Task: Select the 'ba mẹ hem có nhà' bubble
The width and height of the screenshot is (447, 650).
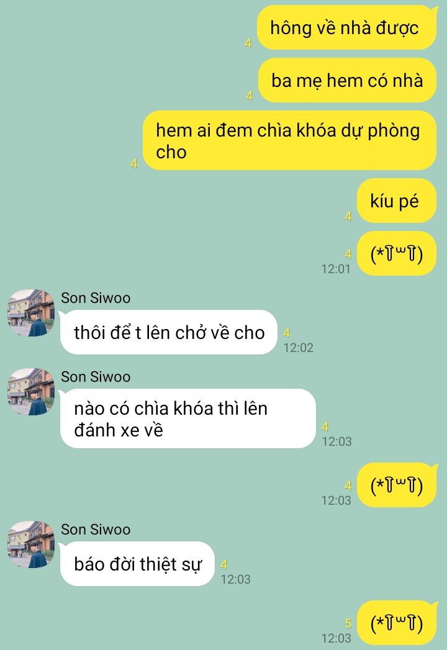Action: (x=347, y=81)
